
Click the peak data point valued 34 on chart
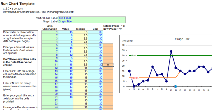[x=171, y=52]
